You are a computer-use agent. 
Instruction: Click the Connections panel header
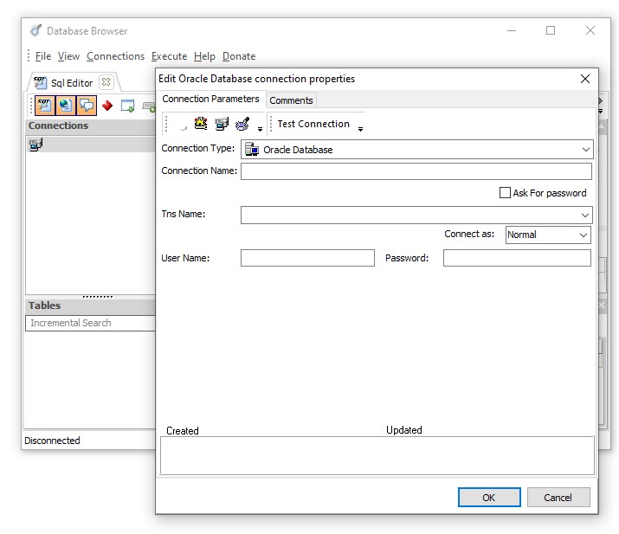point(91,125)
